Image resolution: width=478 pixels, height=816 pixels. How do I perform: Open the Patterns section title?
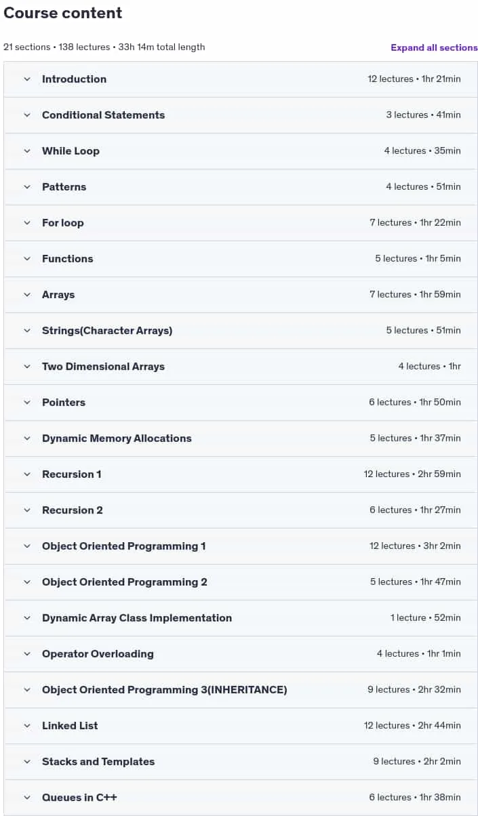64,187
